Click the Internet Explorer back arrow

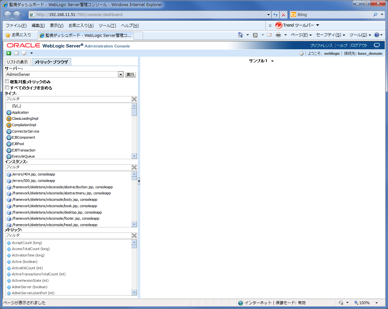coord(8,15)
